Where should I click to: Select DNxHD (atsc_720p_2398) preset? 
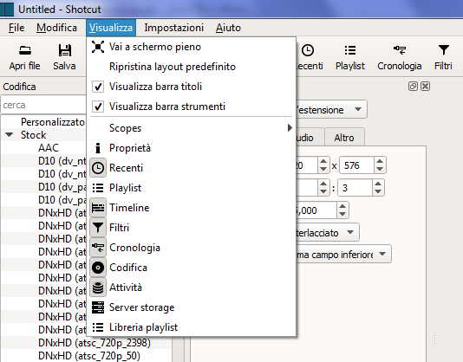pyautogui.click(x=95, y=343)
